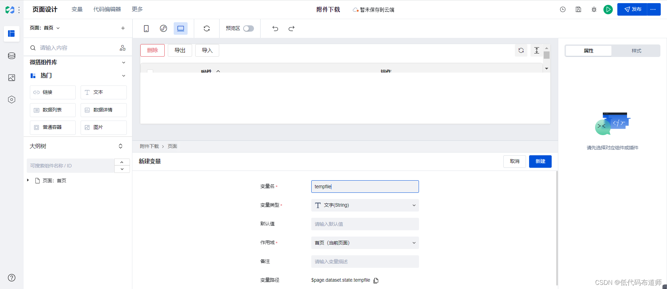This screenshot has height=289, width=667.
Task: Refresh the canvas preview
Action: [x=207, y=28]
